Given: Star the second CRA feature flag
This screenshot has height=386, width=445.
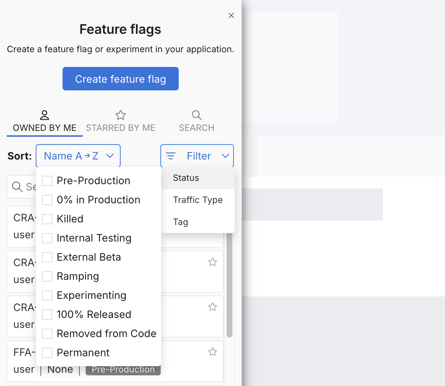Looking at the screenshot, I should click(x=213, y=262).
